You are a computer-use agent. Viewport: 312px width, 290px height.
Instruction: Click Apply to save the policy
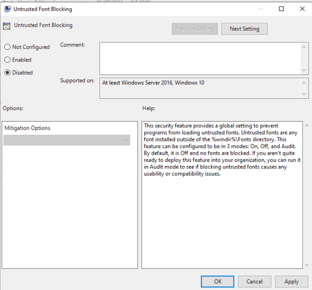click(291, 281)
